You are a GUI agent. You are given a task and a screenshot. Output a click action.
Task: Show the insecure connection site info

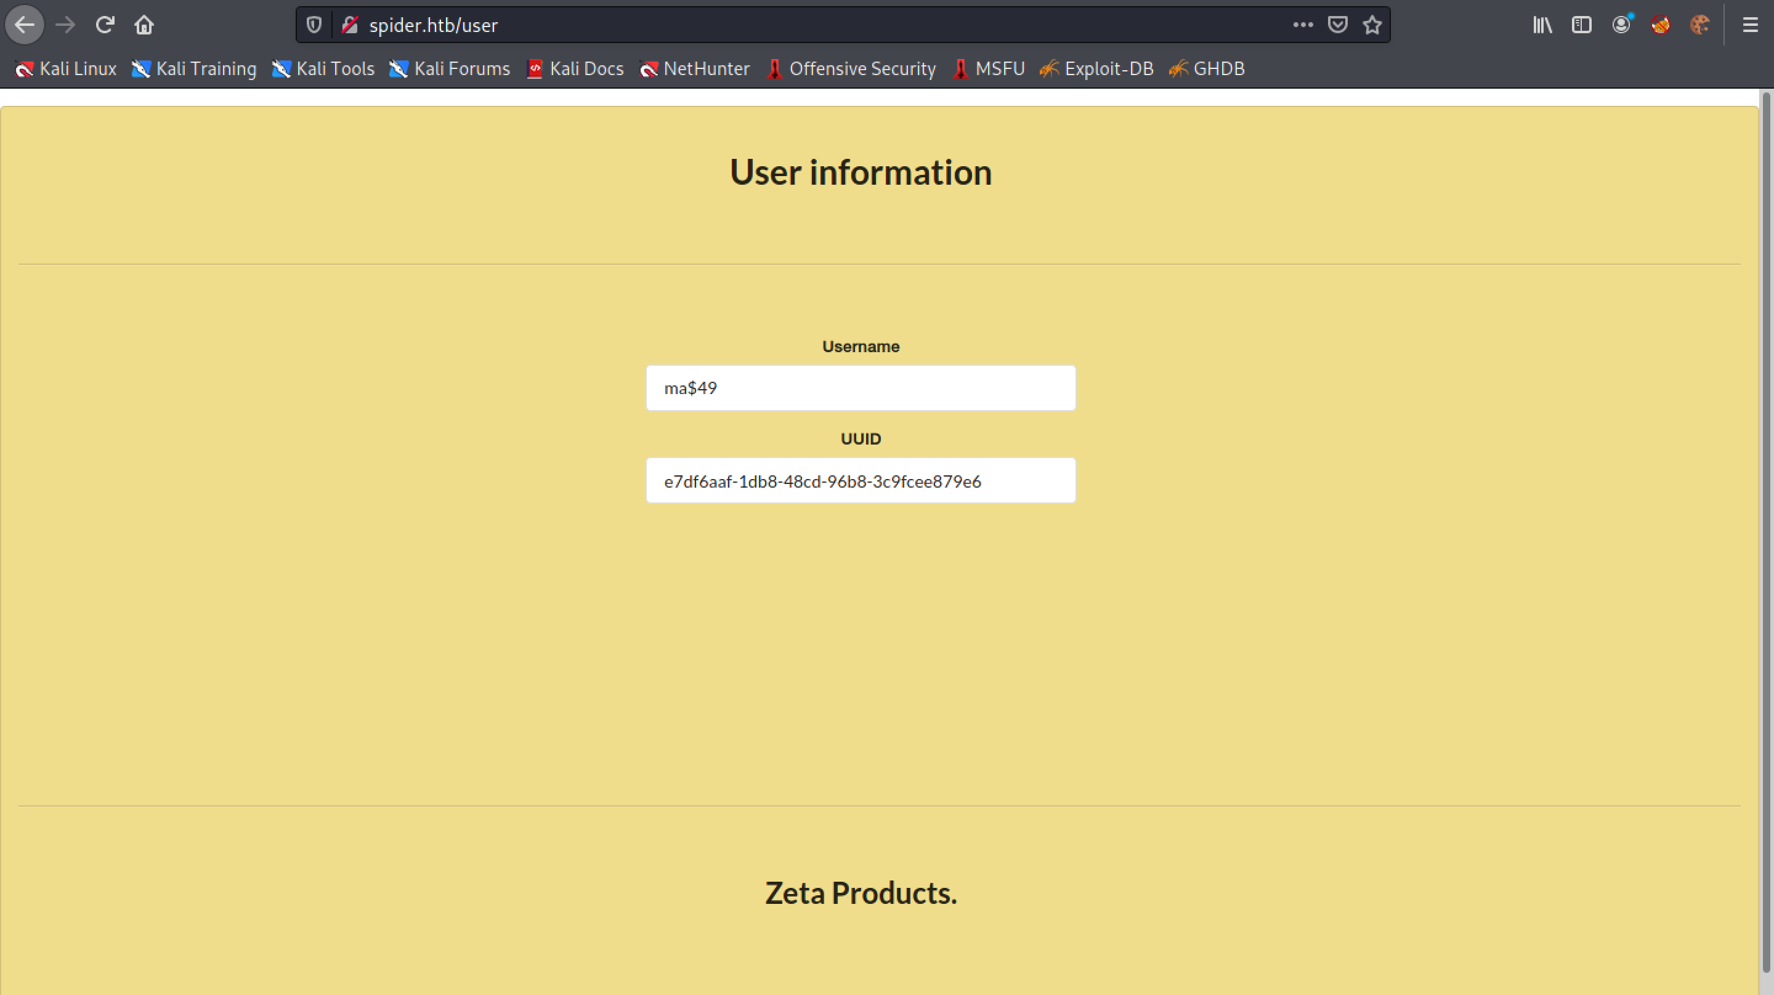pyautogui.click(x=350, y=25)
